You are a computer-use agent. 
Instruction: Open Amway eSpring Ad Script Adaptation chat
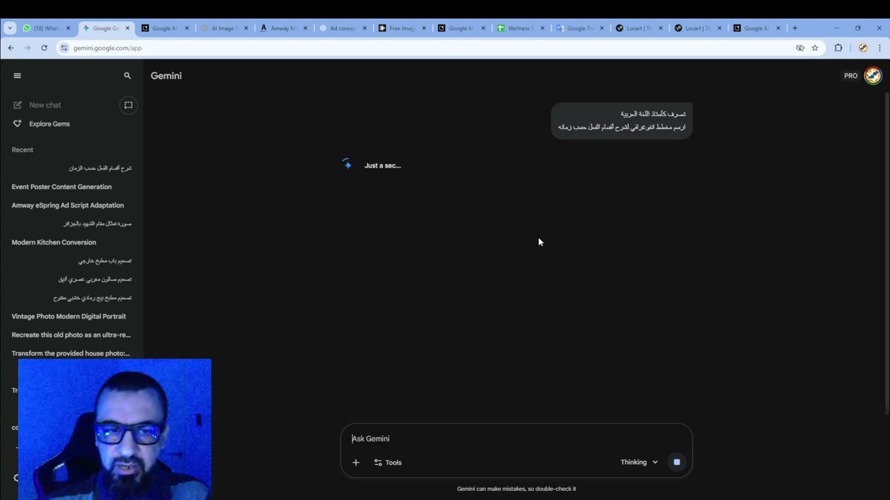coord(67,206)
